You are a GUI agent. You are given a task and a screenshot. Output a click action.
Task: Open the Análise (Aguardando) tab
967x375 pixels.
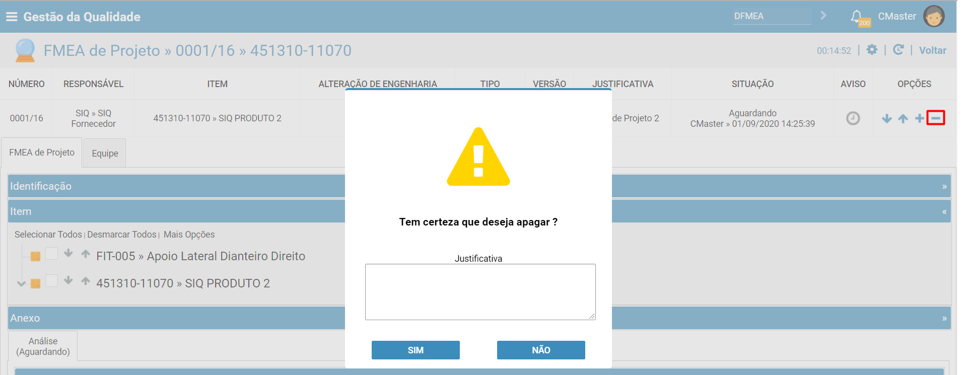click(x=43, y=346)
